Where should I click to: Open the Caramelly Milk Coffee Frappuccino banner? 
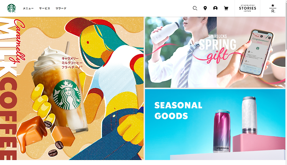tap(72, 89)
